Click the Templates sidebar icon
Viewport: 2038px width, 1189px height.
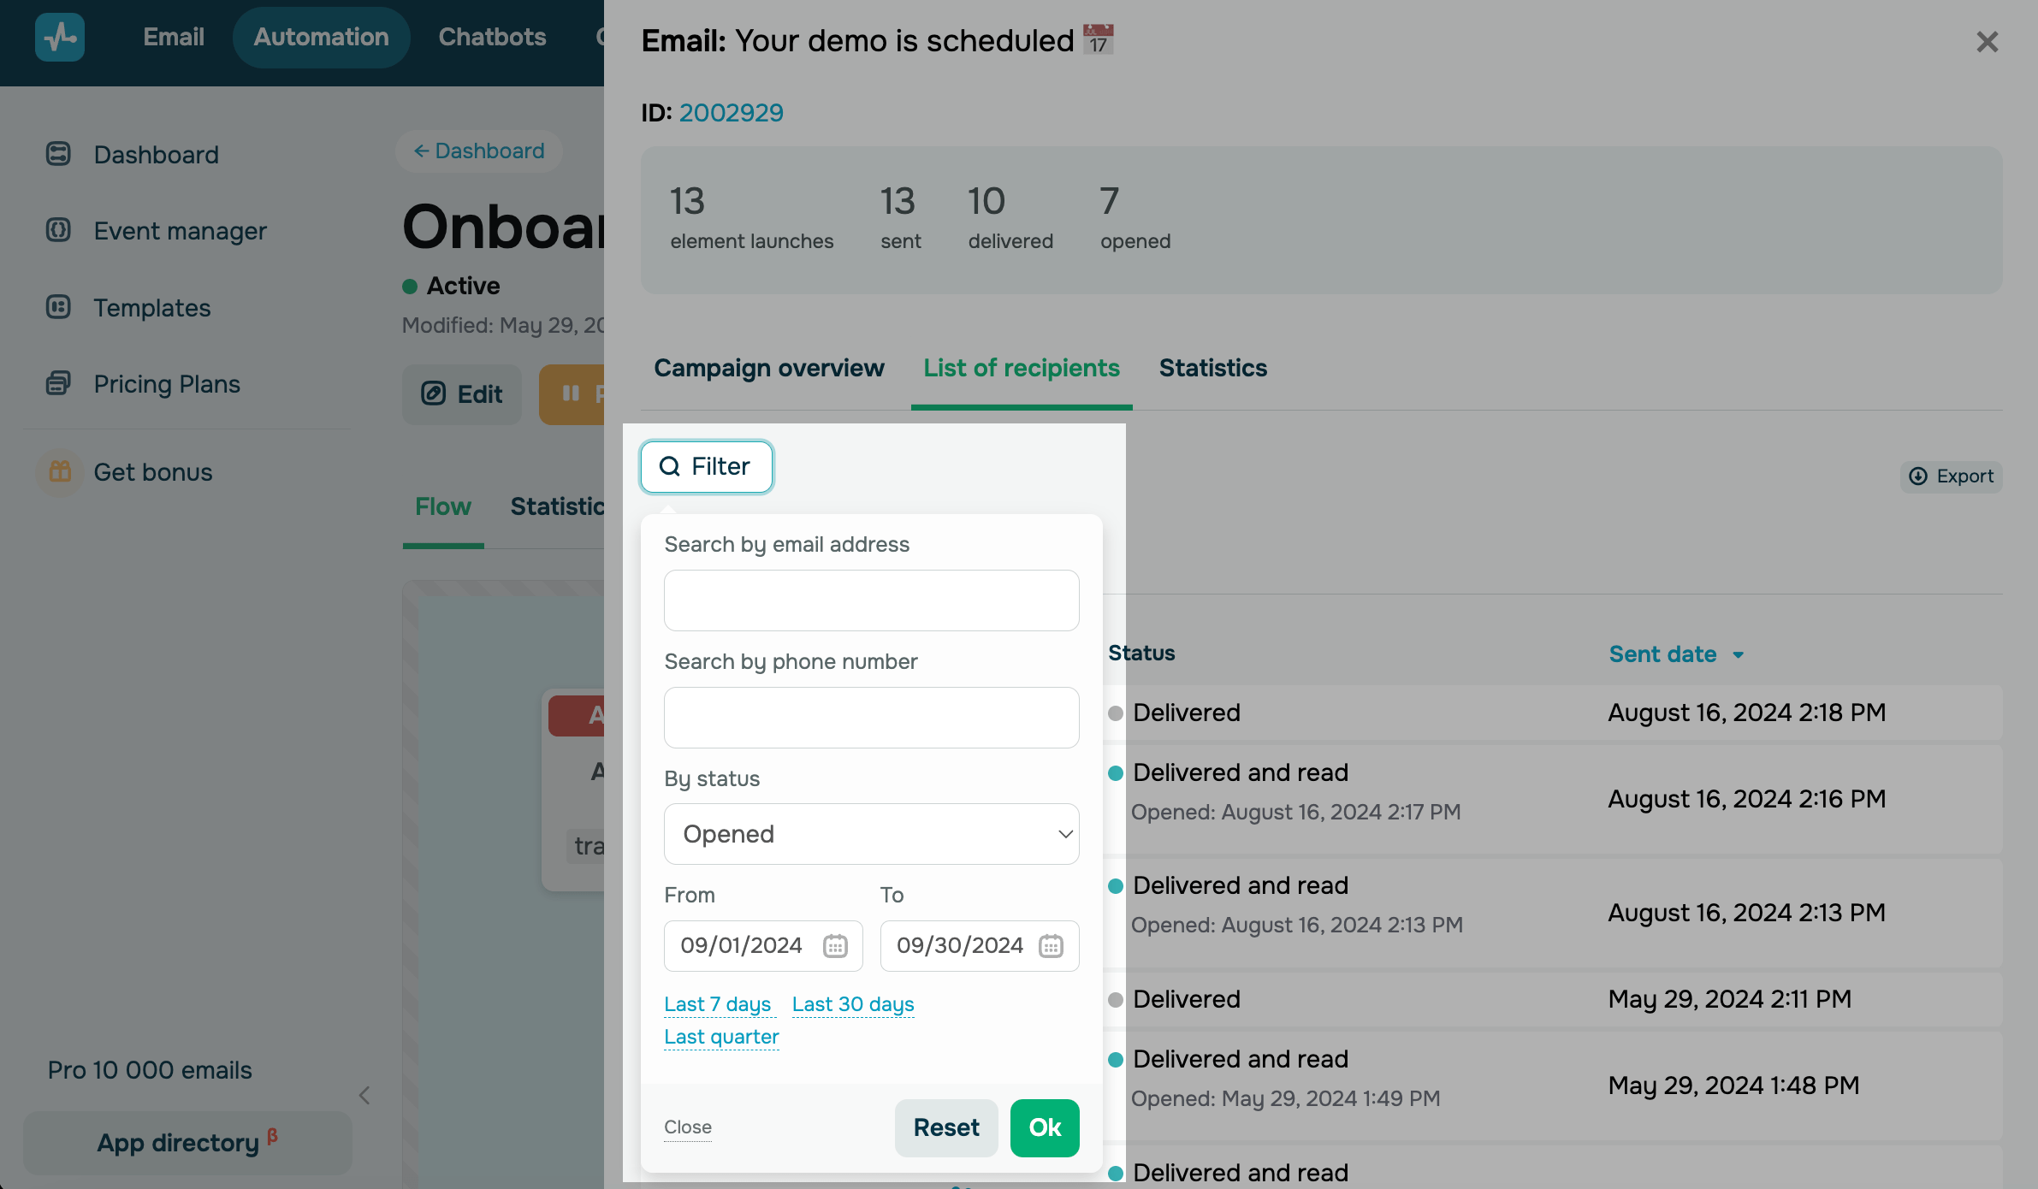coord(58,307)
